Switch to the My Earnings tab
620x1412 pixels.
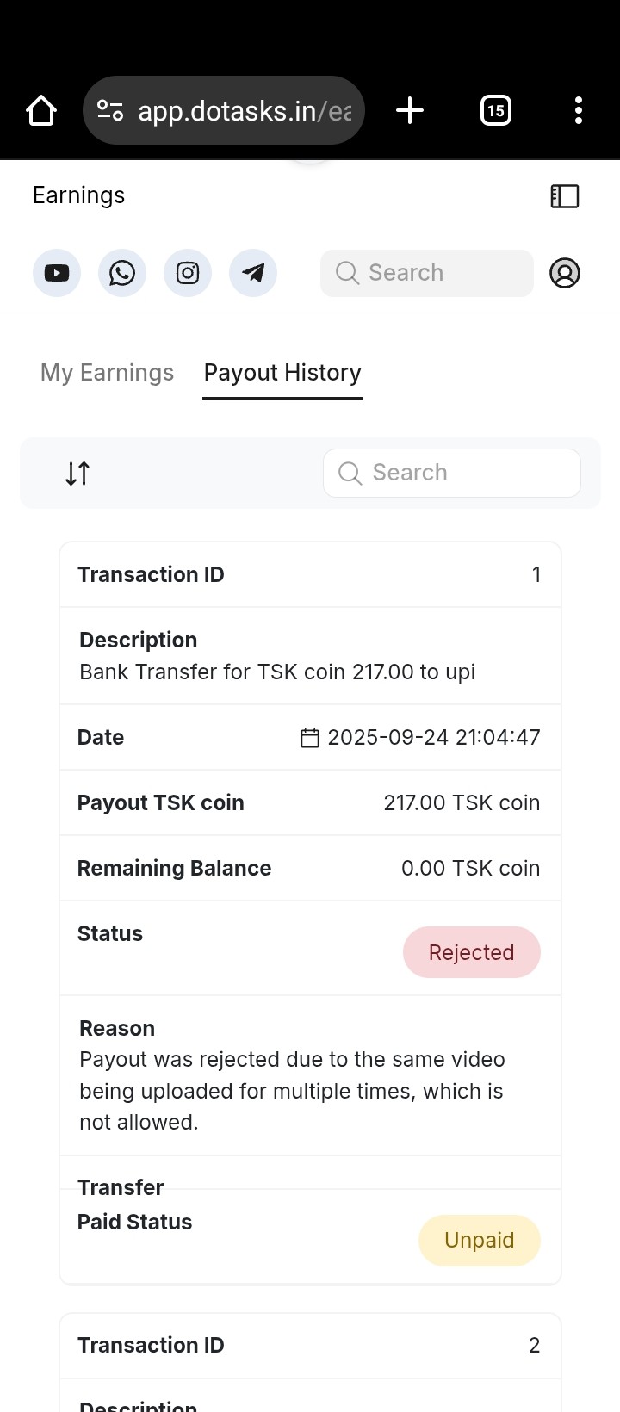[107, 373]
